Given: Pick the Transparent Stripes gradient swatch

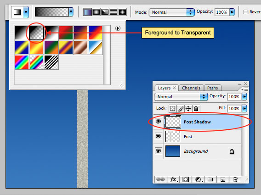Looking at the screenshot, I should 51,62.
